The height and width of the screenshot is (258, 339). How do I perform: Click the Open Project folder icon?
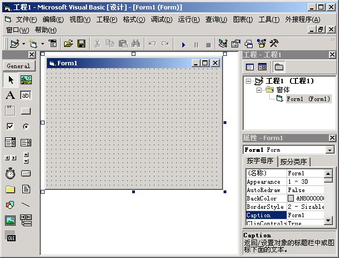(69, 44)
